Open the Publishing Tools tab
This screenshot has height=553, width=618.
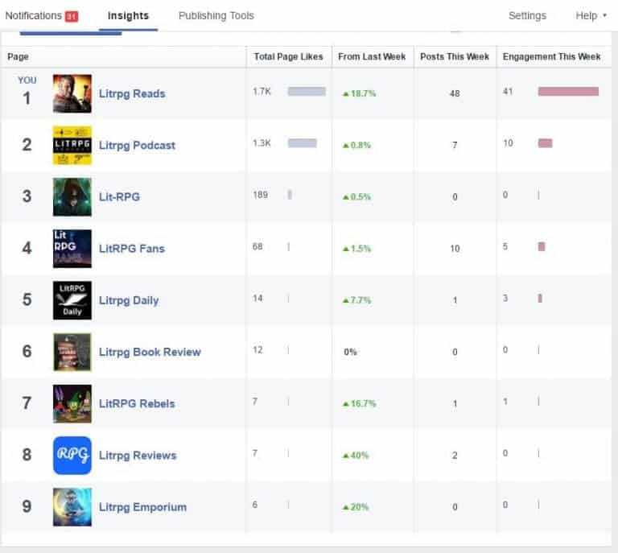216,15
